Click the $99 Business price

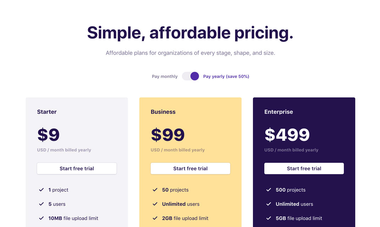pyautogui.click(x=168, y=135)
